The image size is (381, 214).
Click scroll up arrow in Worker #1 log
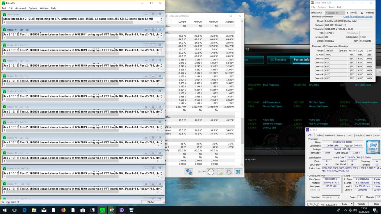point(161,33)
